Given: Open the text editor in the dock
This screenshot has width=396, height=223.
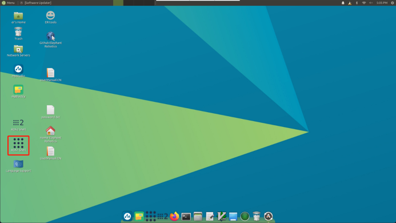Looking at the screenshot, I should coord(210,217).
